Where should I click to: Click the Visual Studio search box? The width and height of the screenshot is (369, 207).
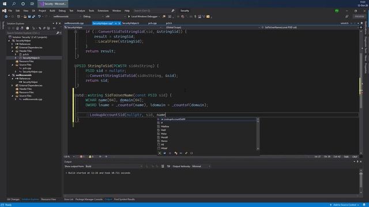[154, 11]
